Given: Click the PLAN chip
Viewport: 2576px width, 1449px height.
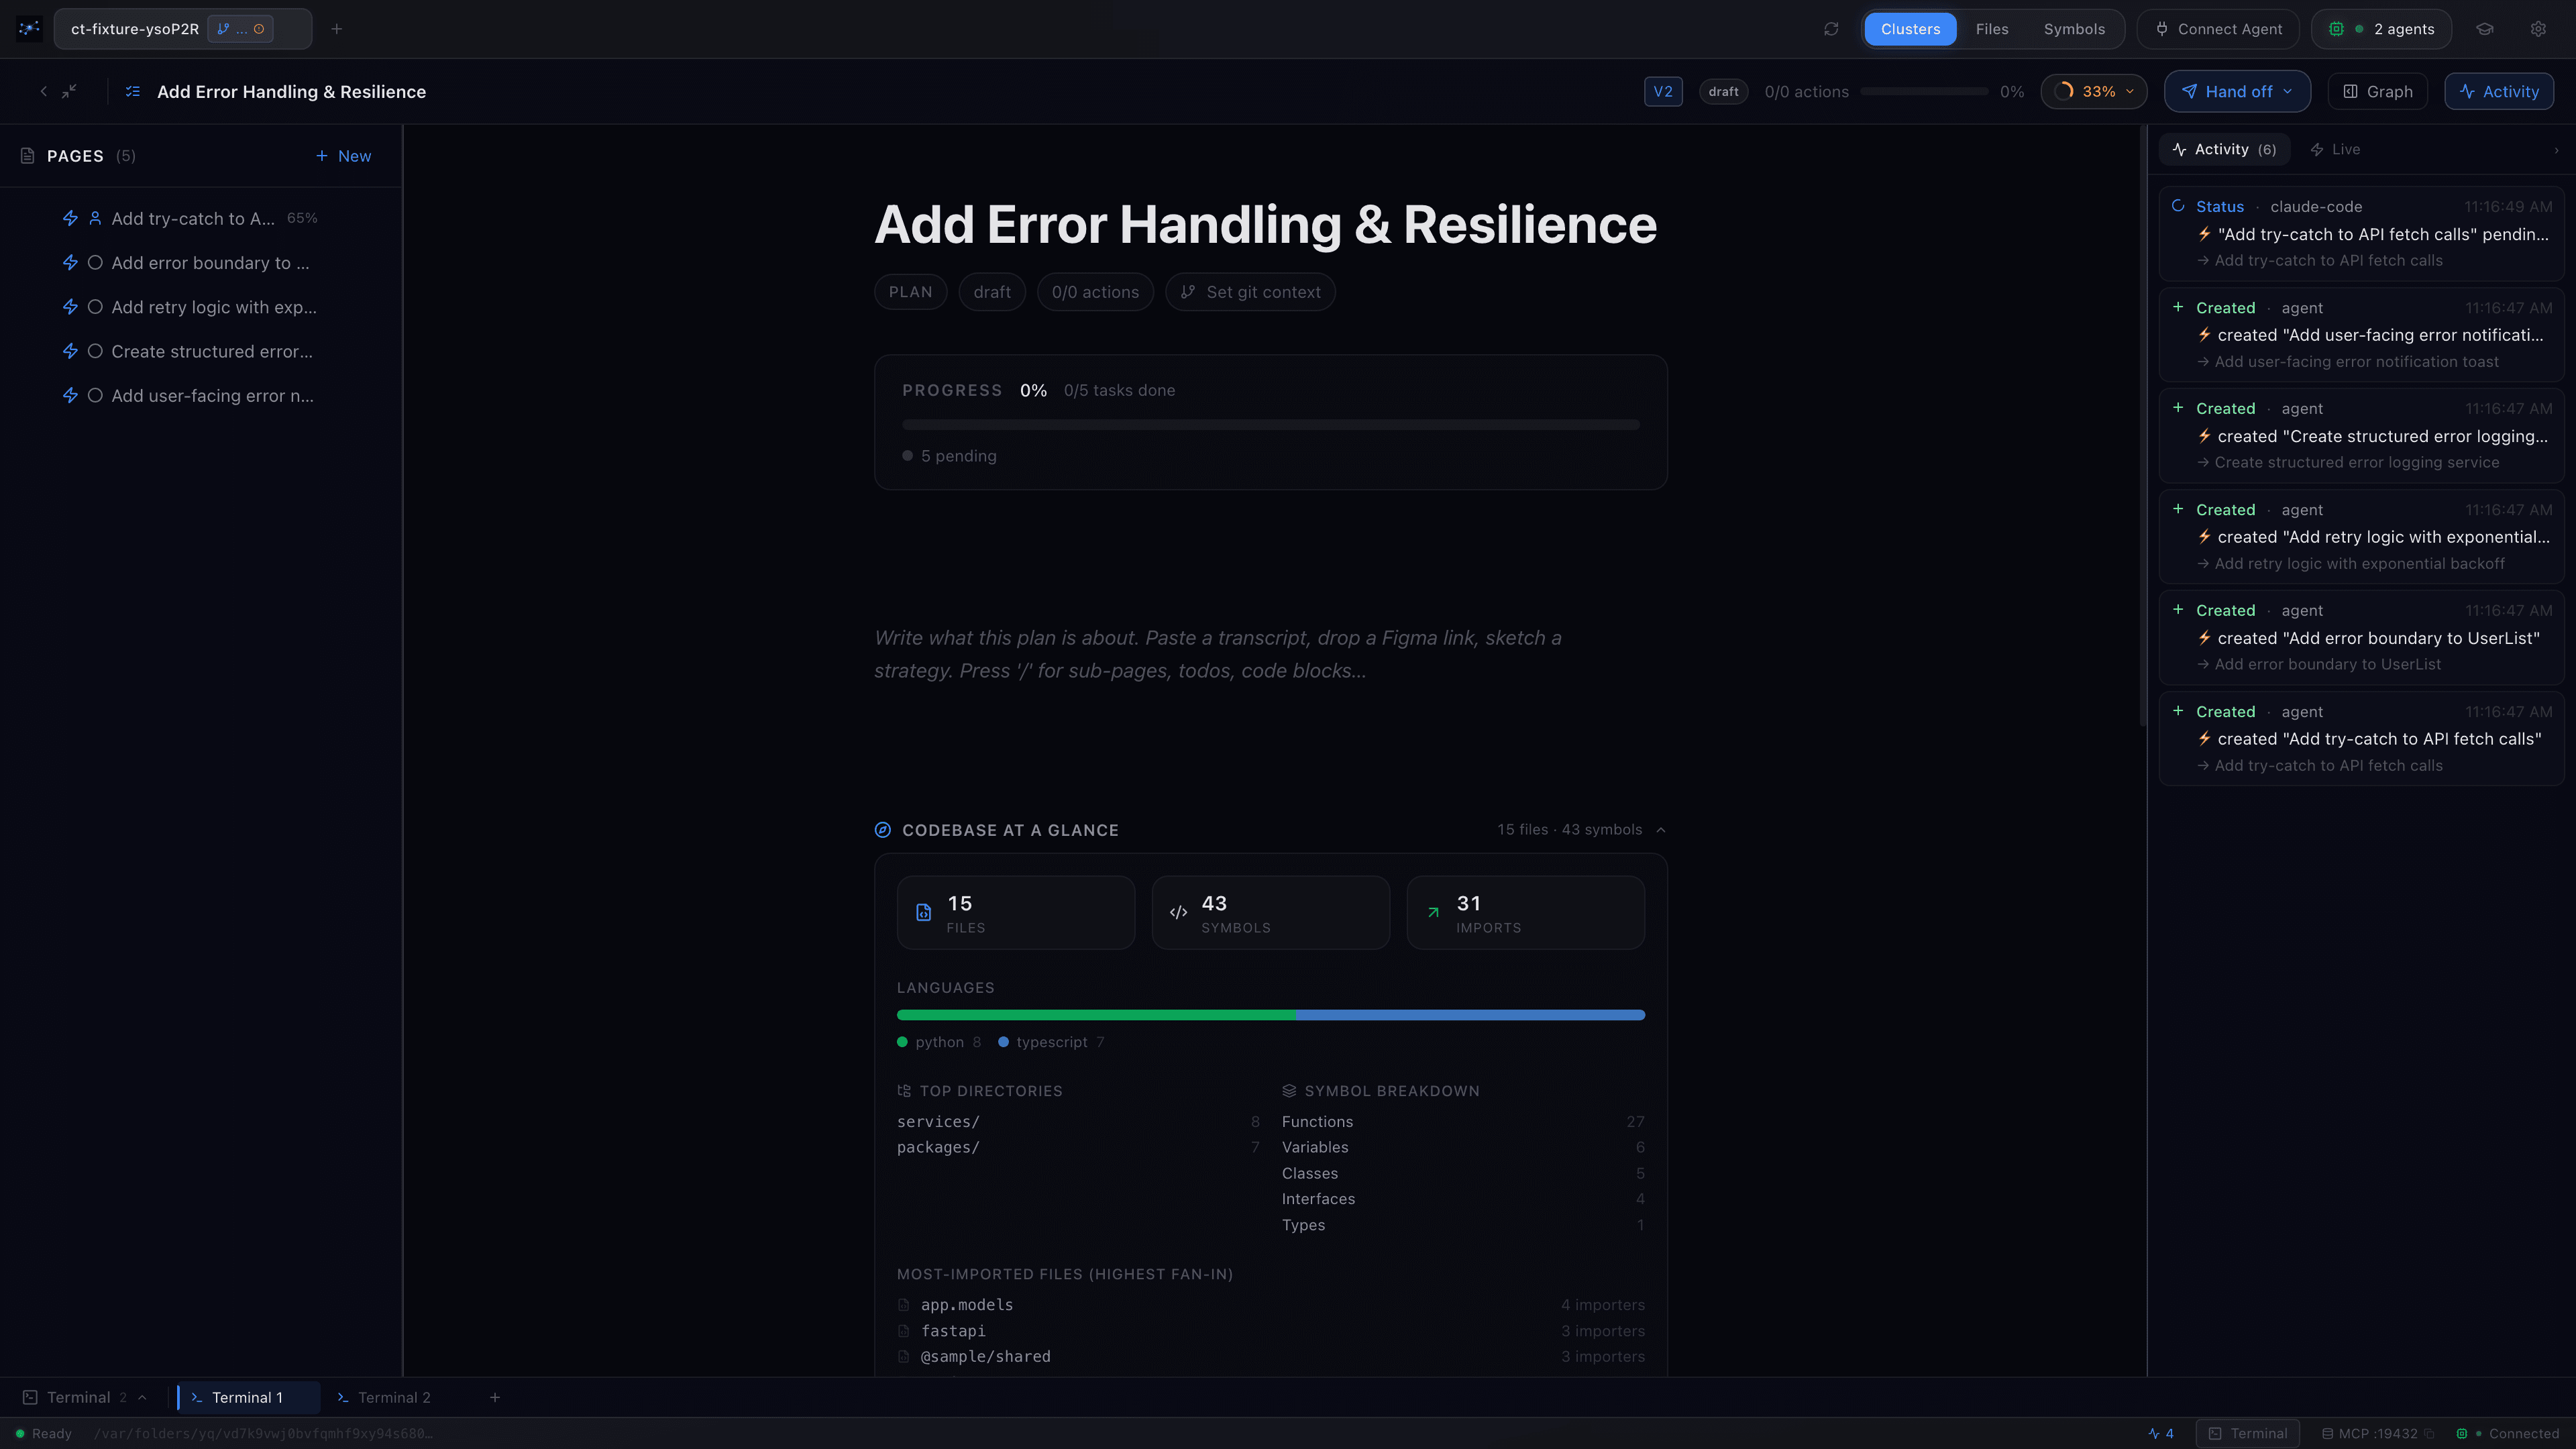Looking at the screenshot, I should click(x=910, y=292).
